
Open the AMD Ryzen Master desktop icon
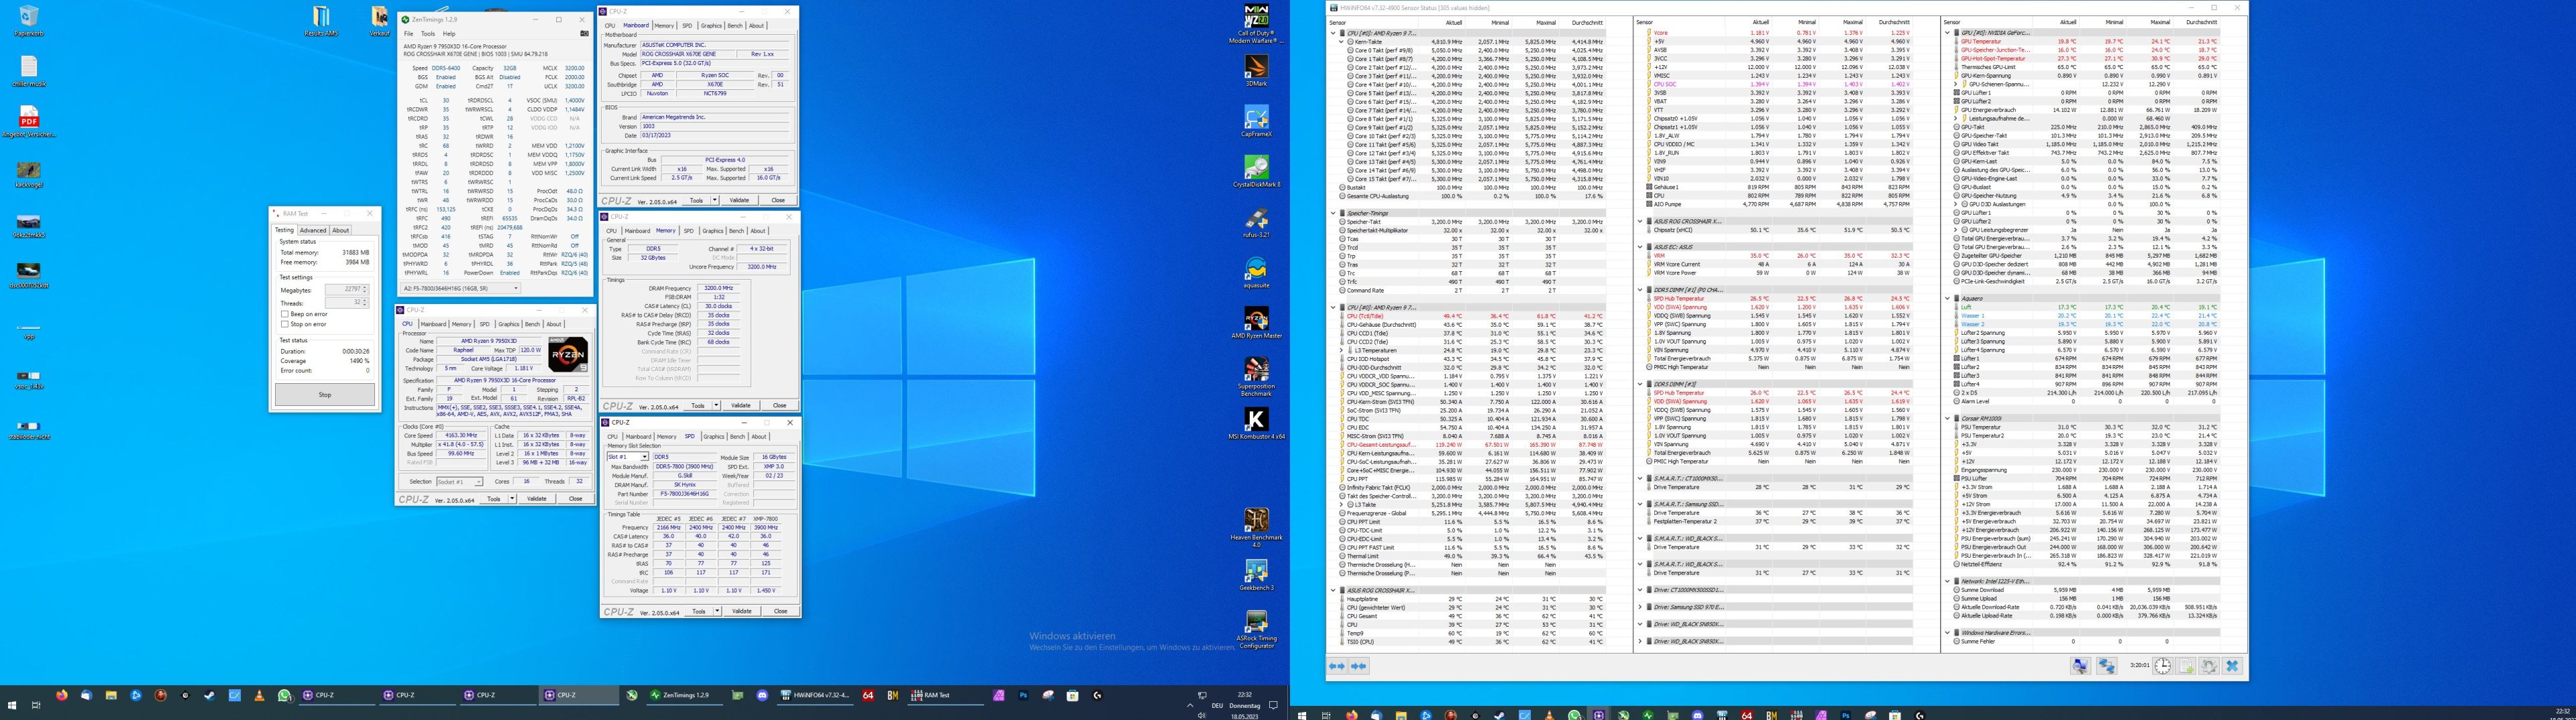coord(1256,323)
